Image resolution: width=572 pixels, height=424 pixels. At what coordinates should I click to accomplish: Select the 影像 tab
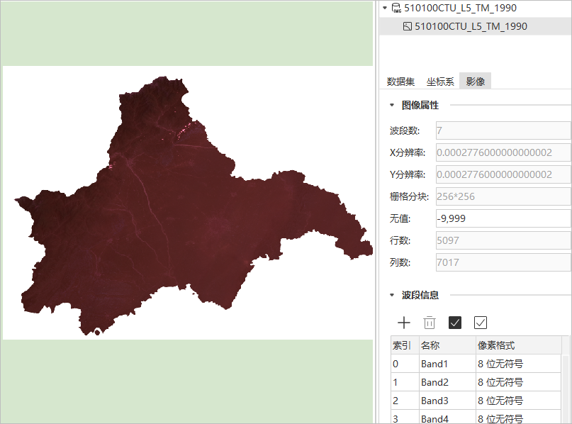(x=475, y=82)
